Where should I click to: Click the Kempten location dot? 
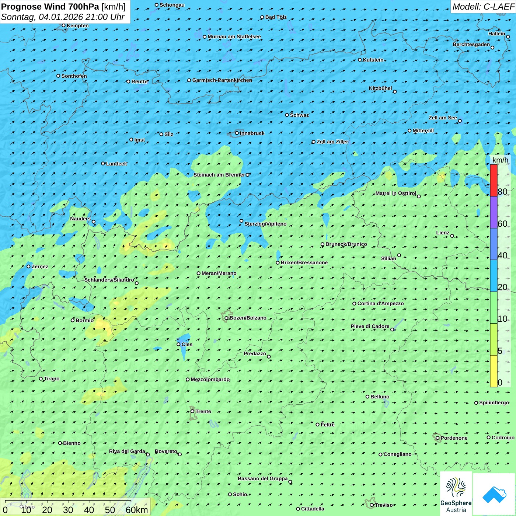tap(64, 25)
